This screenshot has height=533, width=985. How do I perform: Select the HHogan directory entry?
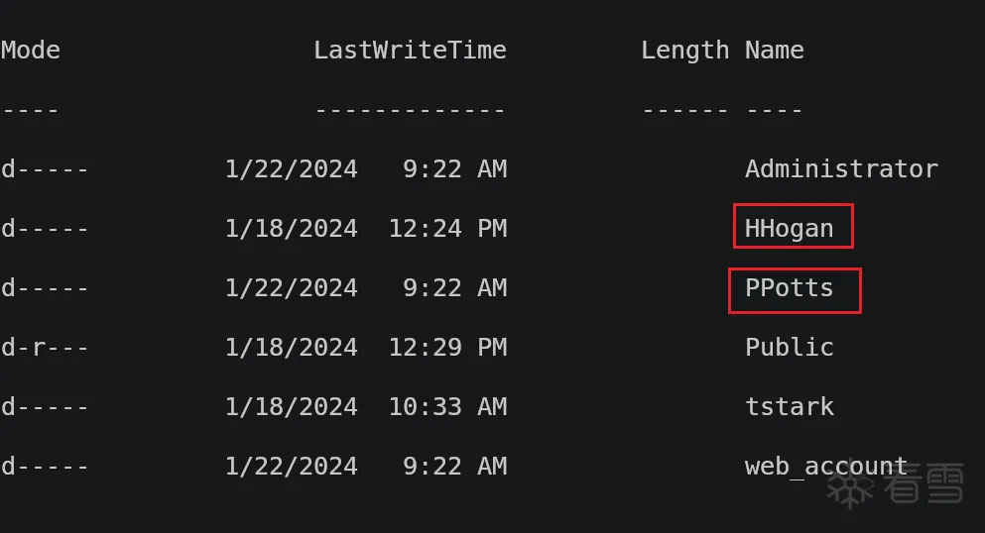(x=789, y=228)
